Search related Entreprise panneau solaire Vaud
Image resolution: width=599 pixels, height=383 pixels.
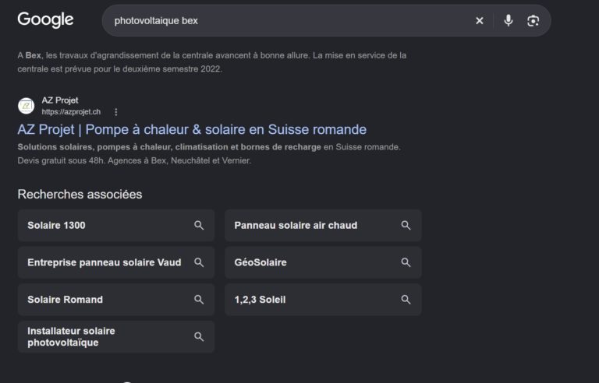point(116,262)
